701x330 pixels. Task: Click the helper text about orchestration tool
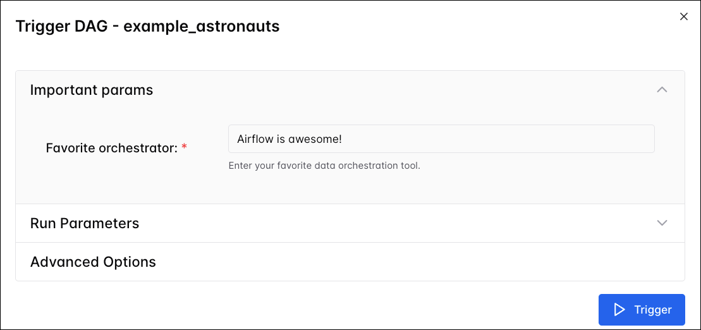324,166
